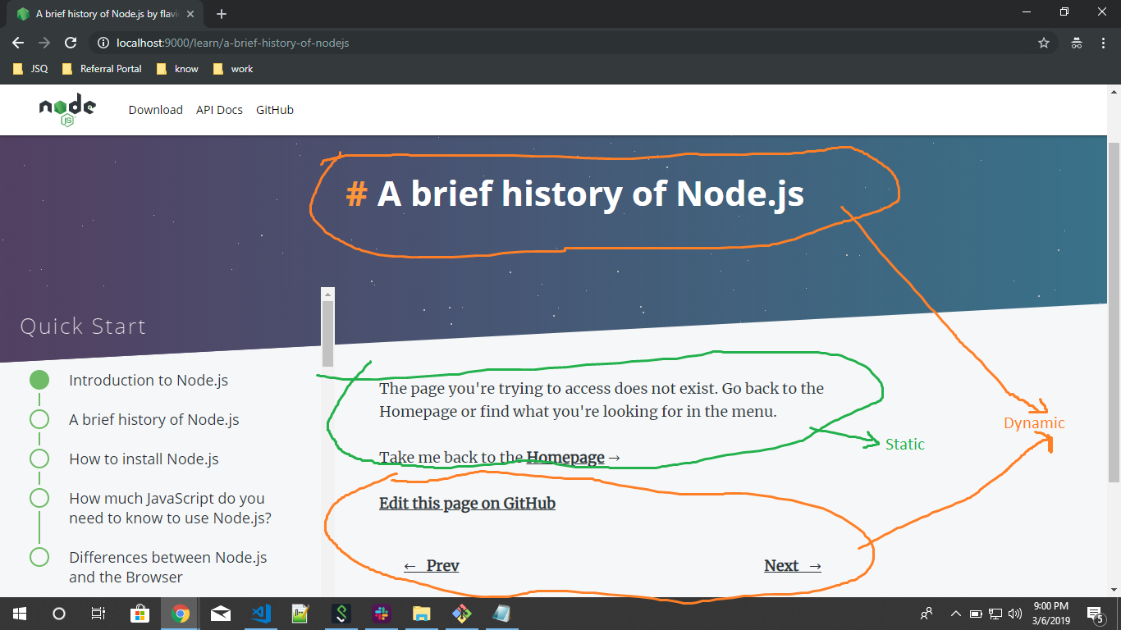
Task: Open Action Center notifications icon
Action: 1095,614
